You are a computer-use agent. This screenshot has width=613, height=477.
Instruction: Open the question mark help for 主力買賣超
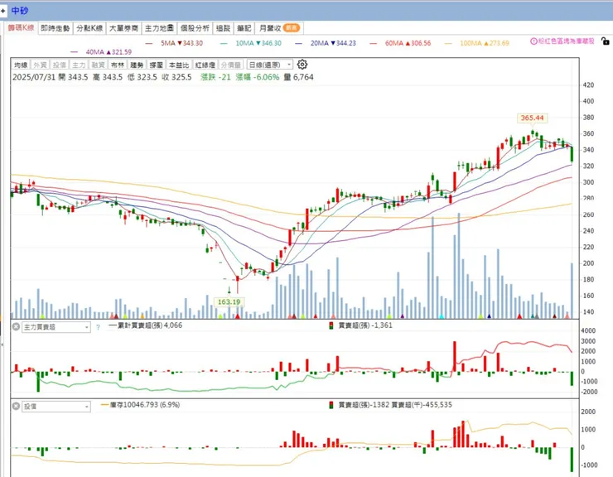click(98, 327)
